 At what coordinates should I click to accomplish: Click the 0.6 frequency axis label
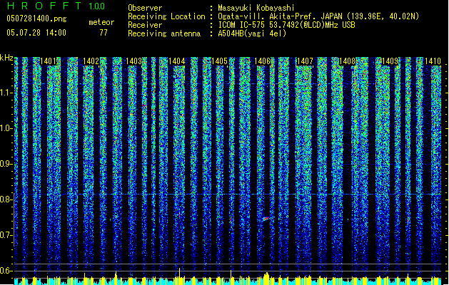pyautogui.click(x=6, y=271)
